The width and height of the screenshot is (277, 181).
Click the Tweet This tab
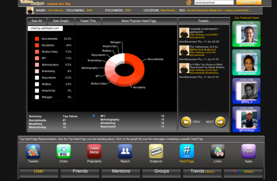coord(88,21)
